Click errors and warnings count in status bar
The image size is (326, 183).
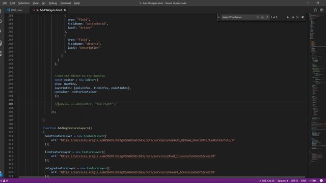[4, 181]
